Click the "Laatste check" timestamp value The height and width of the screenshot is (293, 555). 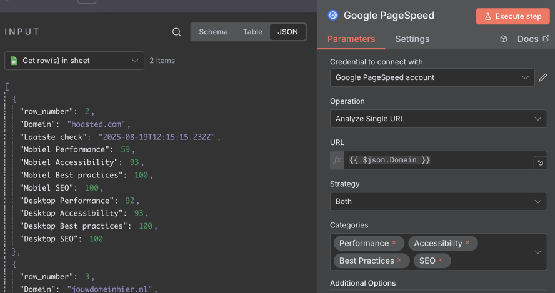[x=157, y=137]
